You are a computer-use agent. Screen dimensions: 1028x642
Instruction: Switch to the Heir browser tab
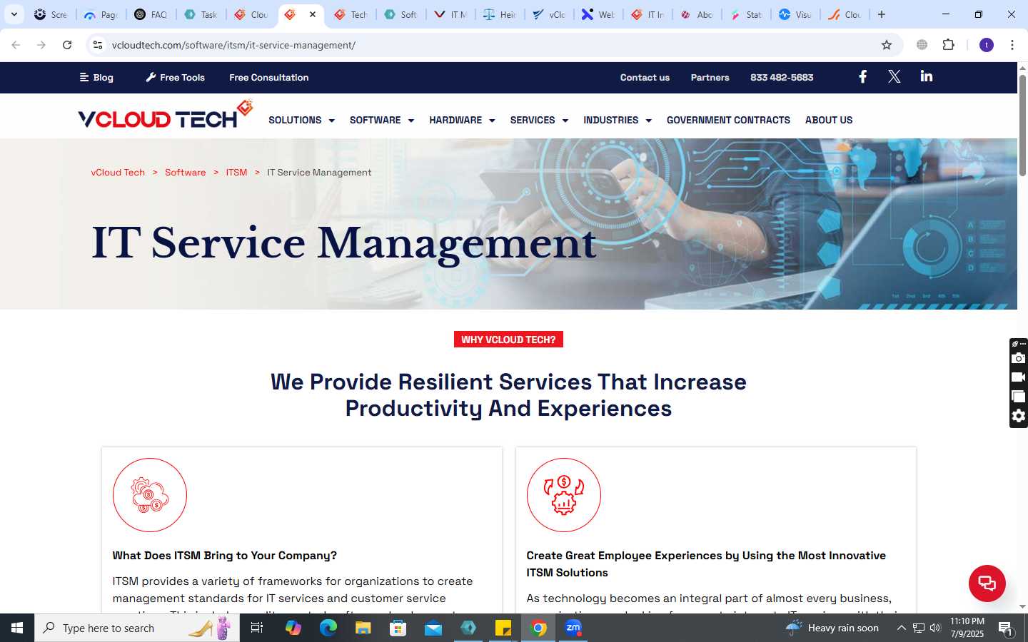click(x=500, y=14)
